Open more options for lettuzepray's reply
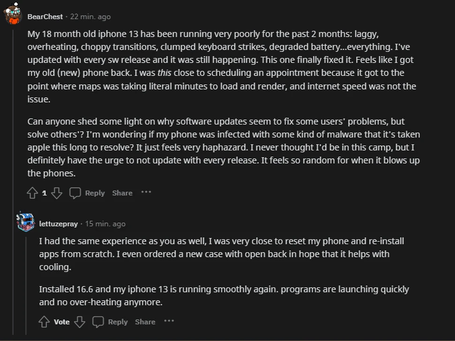 click(169, 321)
